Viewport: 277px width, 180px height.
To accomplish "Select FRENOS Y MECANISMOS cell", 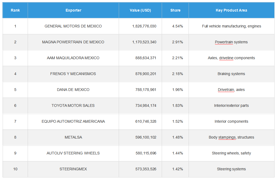I will point(73,74).
